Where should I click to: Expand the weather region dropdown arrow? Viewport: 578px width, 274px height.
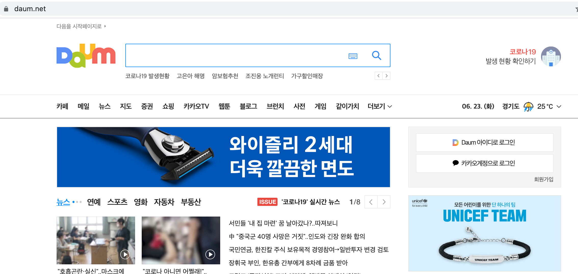point(559,106)
